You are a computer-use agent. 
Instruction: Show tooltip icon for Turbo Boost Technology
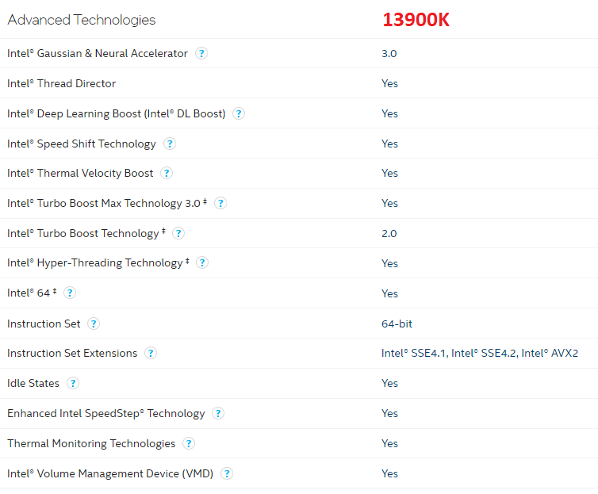[178, 233]
